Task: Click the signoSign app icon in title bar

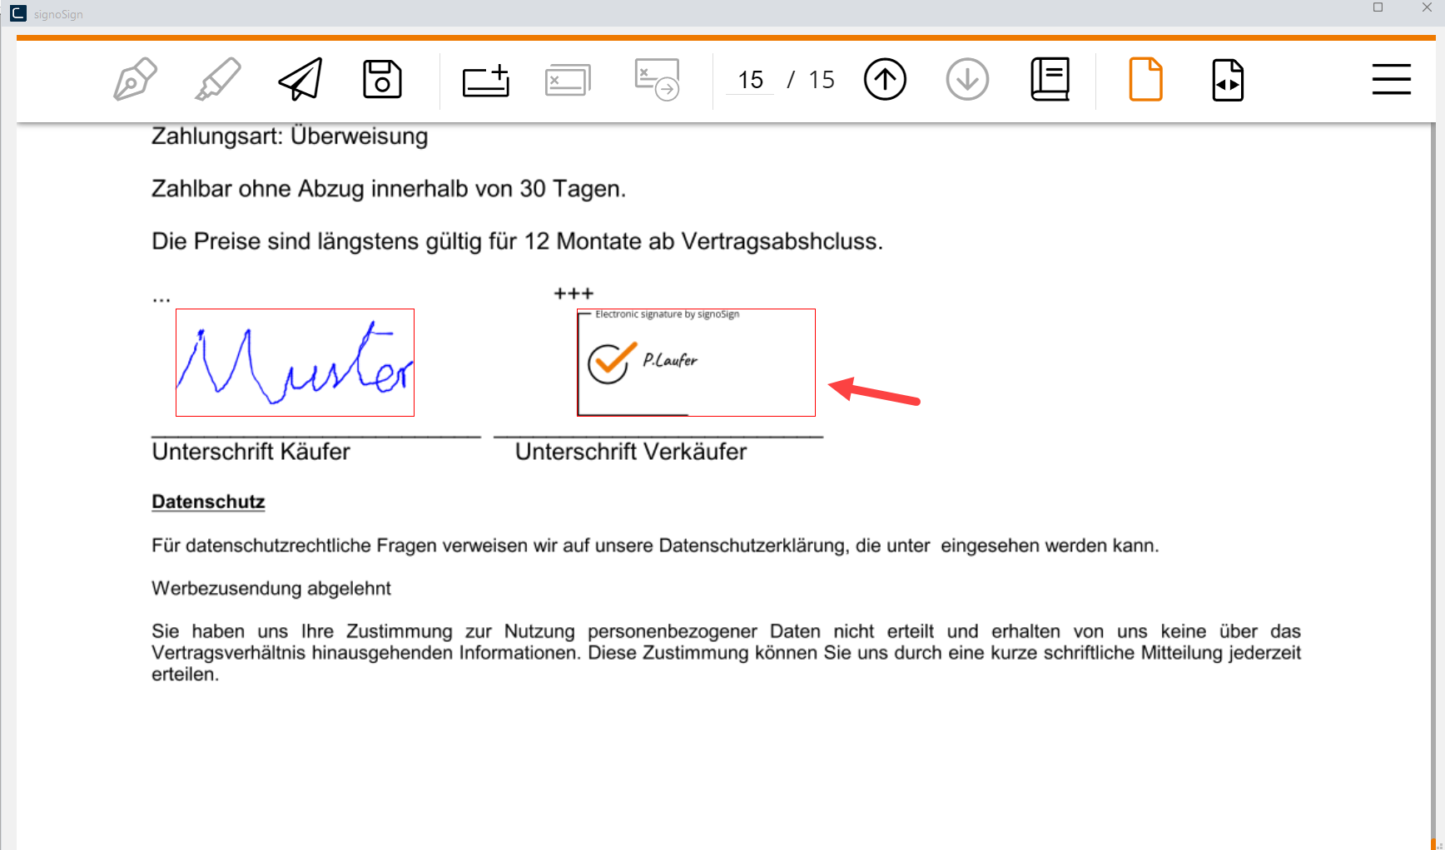Action: (18, 13)
